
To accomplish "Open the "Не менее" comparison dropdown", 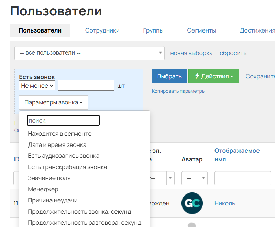I will (x=37, y=85).
